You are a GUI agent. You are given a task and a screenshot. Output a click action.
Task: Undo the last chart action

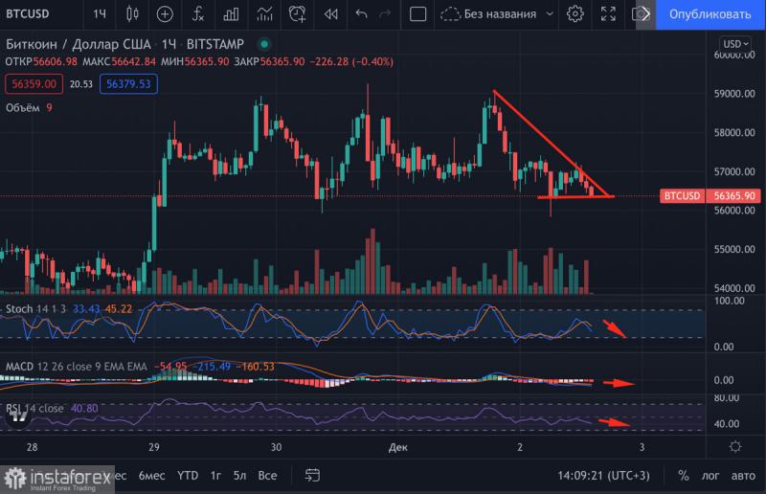(x=361, y=13)
